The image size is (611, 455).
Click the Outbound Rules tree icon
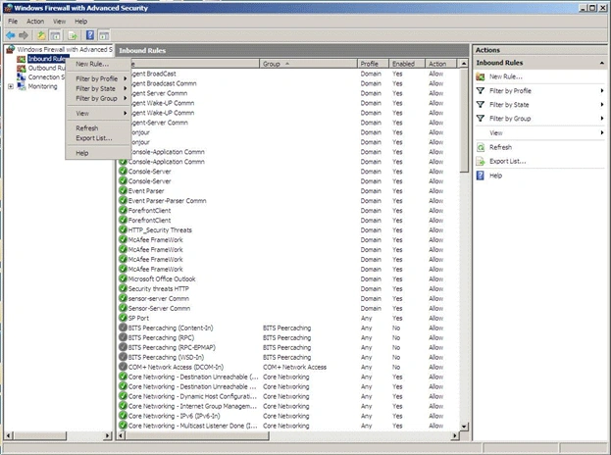[x=21, y=69]
